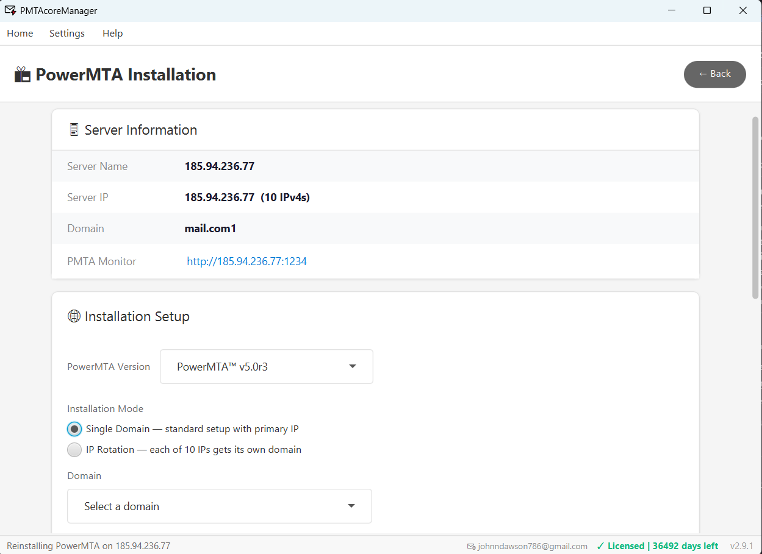Click the green Licensed checkmark icon
Screen dimensions: 762x554
[x=600, y=545]
